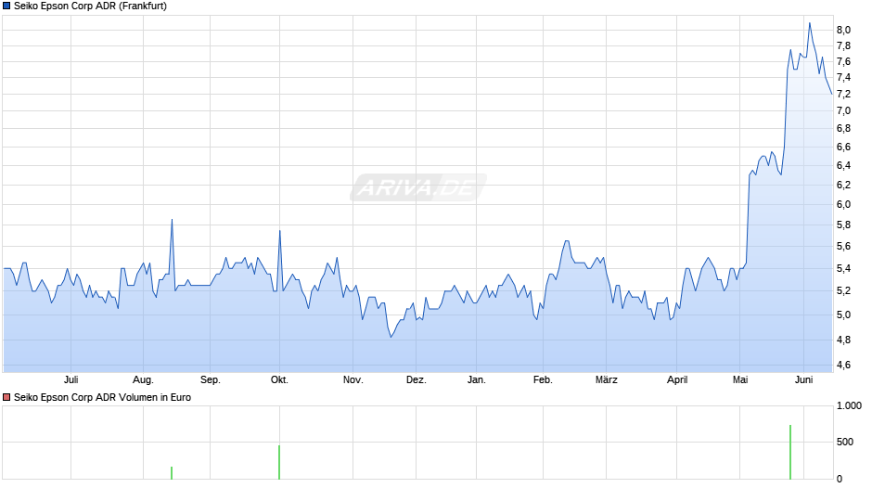The image size is (872, 488).
Task: Click the 'März' month axis label
Action: [606, 379]
